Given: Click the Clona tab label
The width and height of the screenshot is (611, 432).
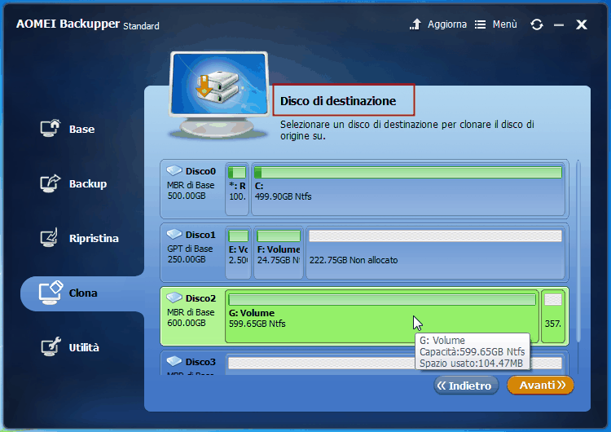Looking at the screenshot, I should 83,293.
